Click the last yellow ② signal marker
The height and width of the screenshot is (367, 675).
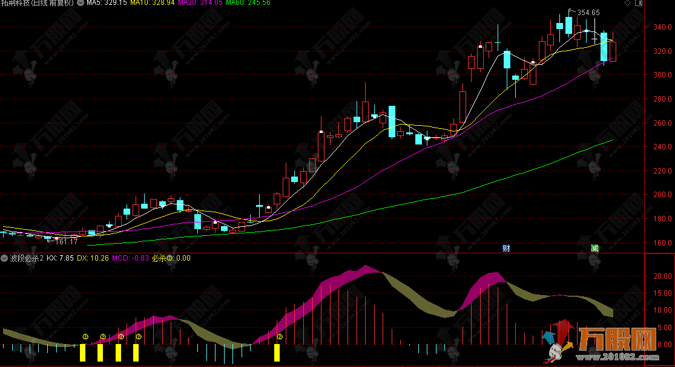(280, 336)
